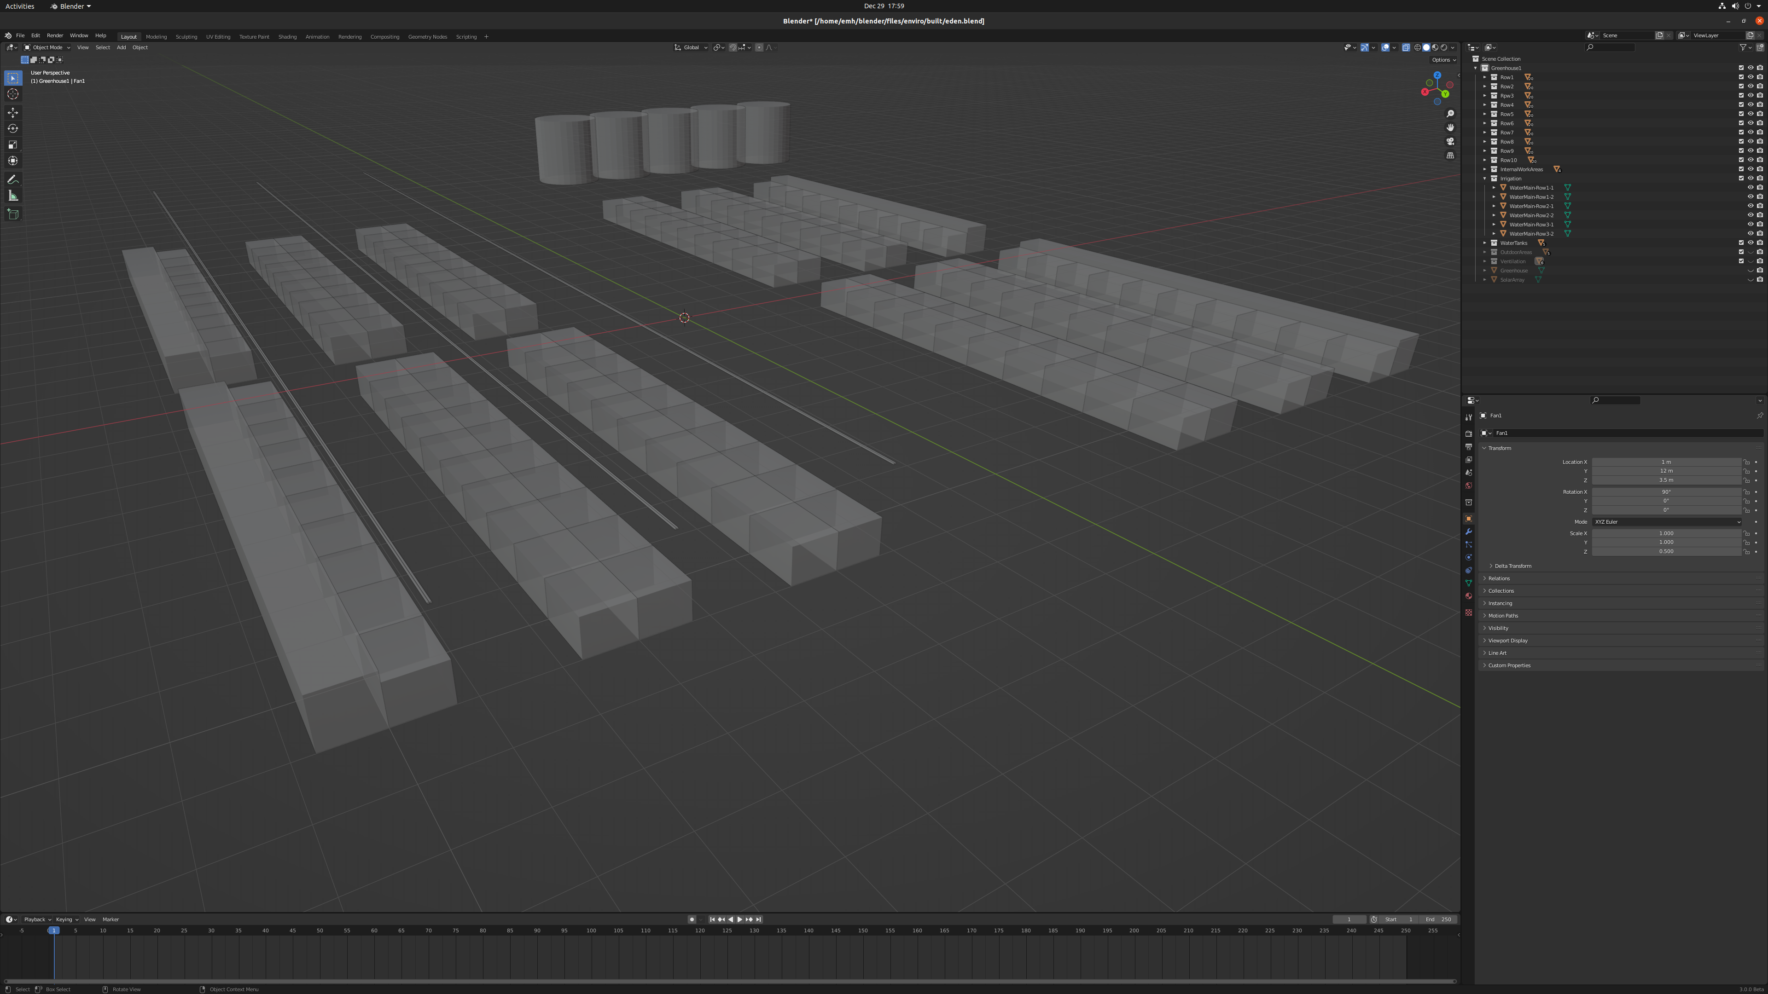Select the Cursor tool in the toolbar
Screen dimensions: 1768x994
(x=13, y=94)
